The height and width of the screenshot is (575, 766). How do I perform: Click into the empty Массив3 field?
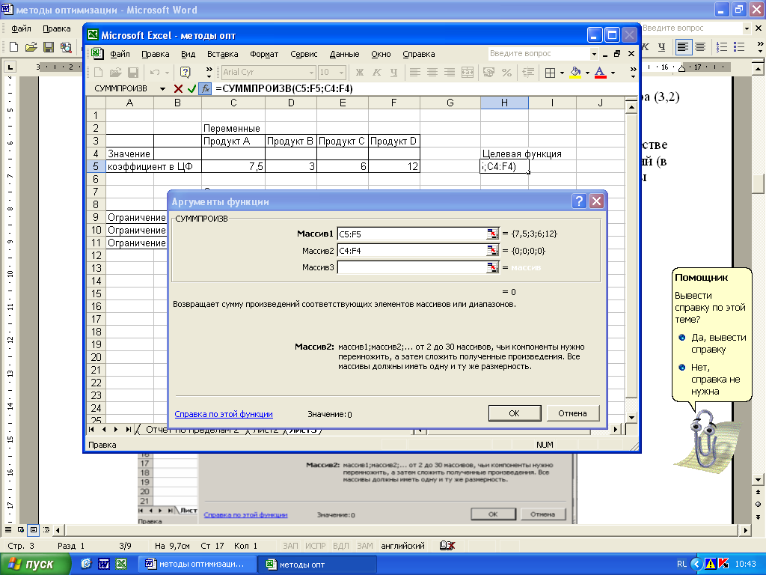tap(412, 267)
